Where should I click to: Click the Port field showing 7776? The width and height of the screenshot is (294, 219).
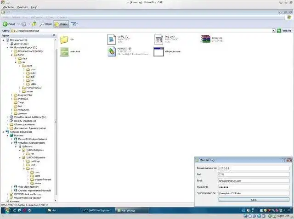coord(254,174)
